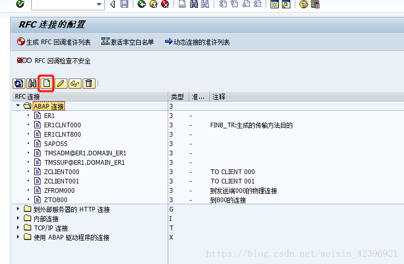Click 生成 RFC 回调准许列表 button

(54, 42)
